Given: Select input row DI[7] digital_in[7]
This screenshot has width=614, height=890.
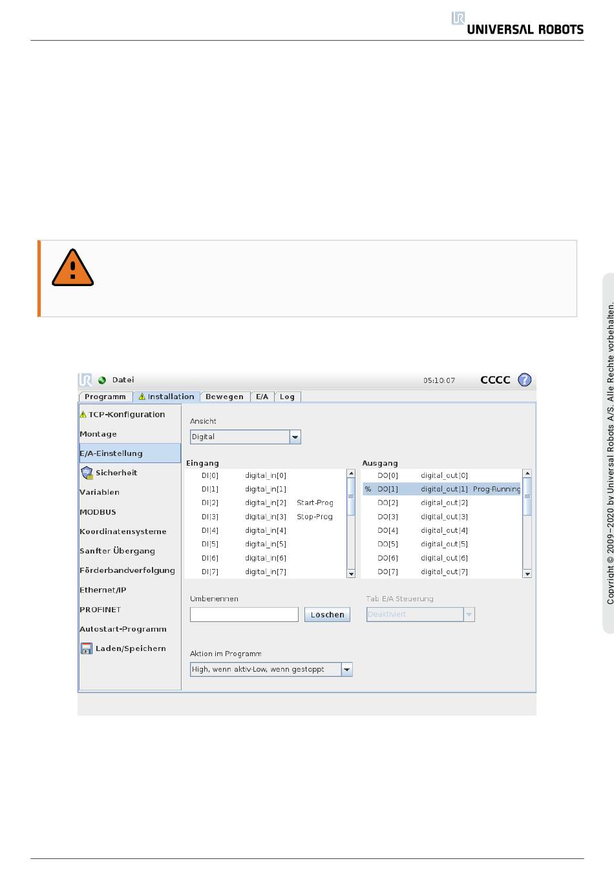Looking at the screenshot, I should click(266, 572).
